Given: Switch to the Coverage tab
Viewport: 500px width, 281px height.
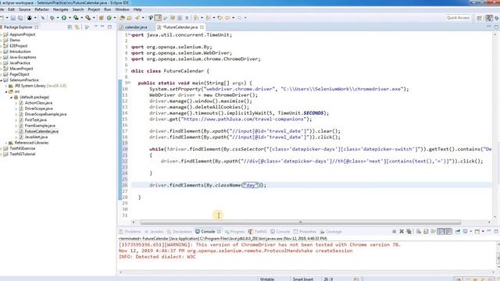Looking at the screenshot, I should coord(331,232).
